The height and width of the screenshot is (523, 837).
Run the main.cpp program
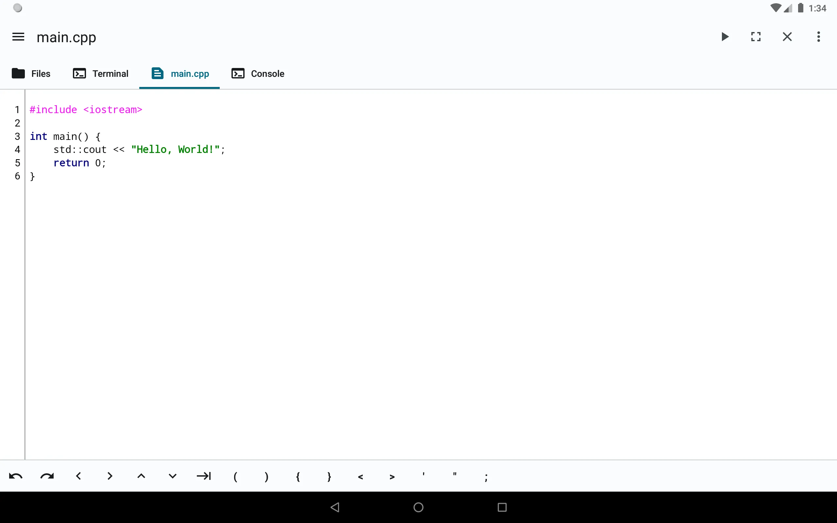[x=724, y=37]
